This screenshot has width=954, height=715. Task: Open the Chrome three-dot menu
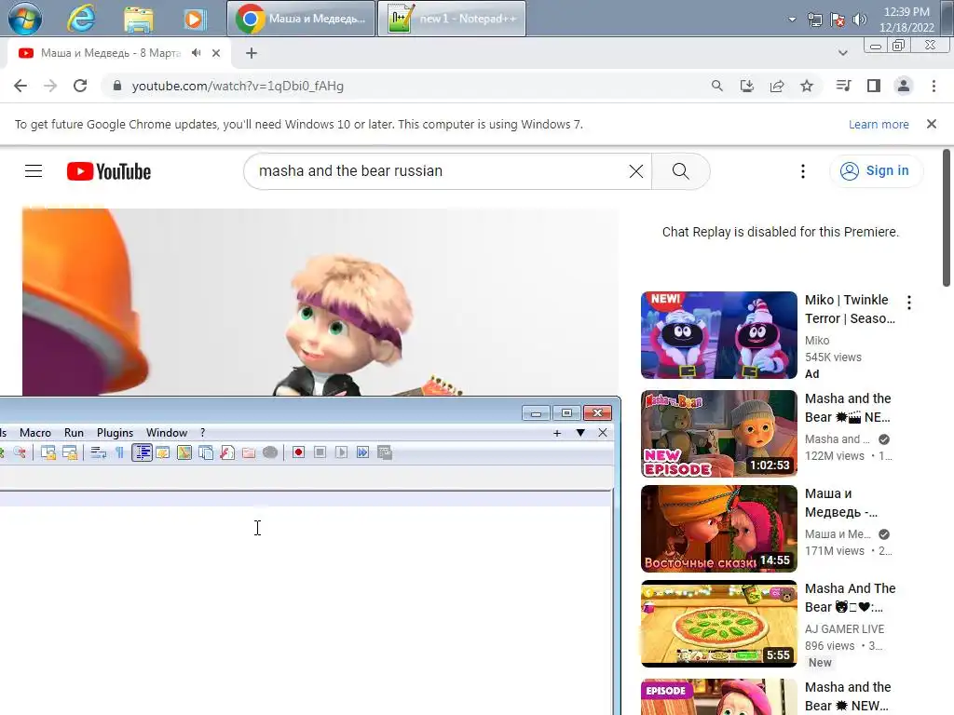(934, 86)
